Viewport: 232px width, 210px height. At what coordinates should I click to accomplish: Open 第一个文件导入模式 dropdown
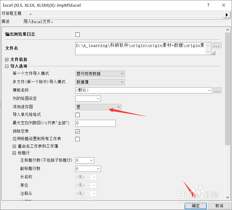(x=100, y=74)
